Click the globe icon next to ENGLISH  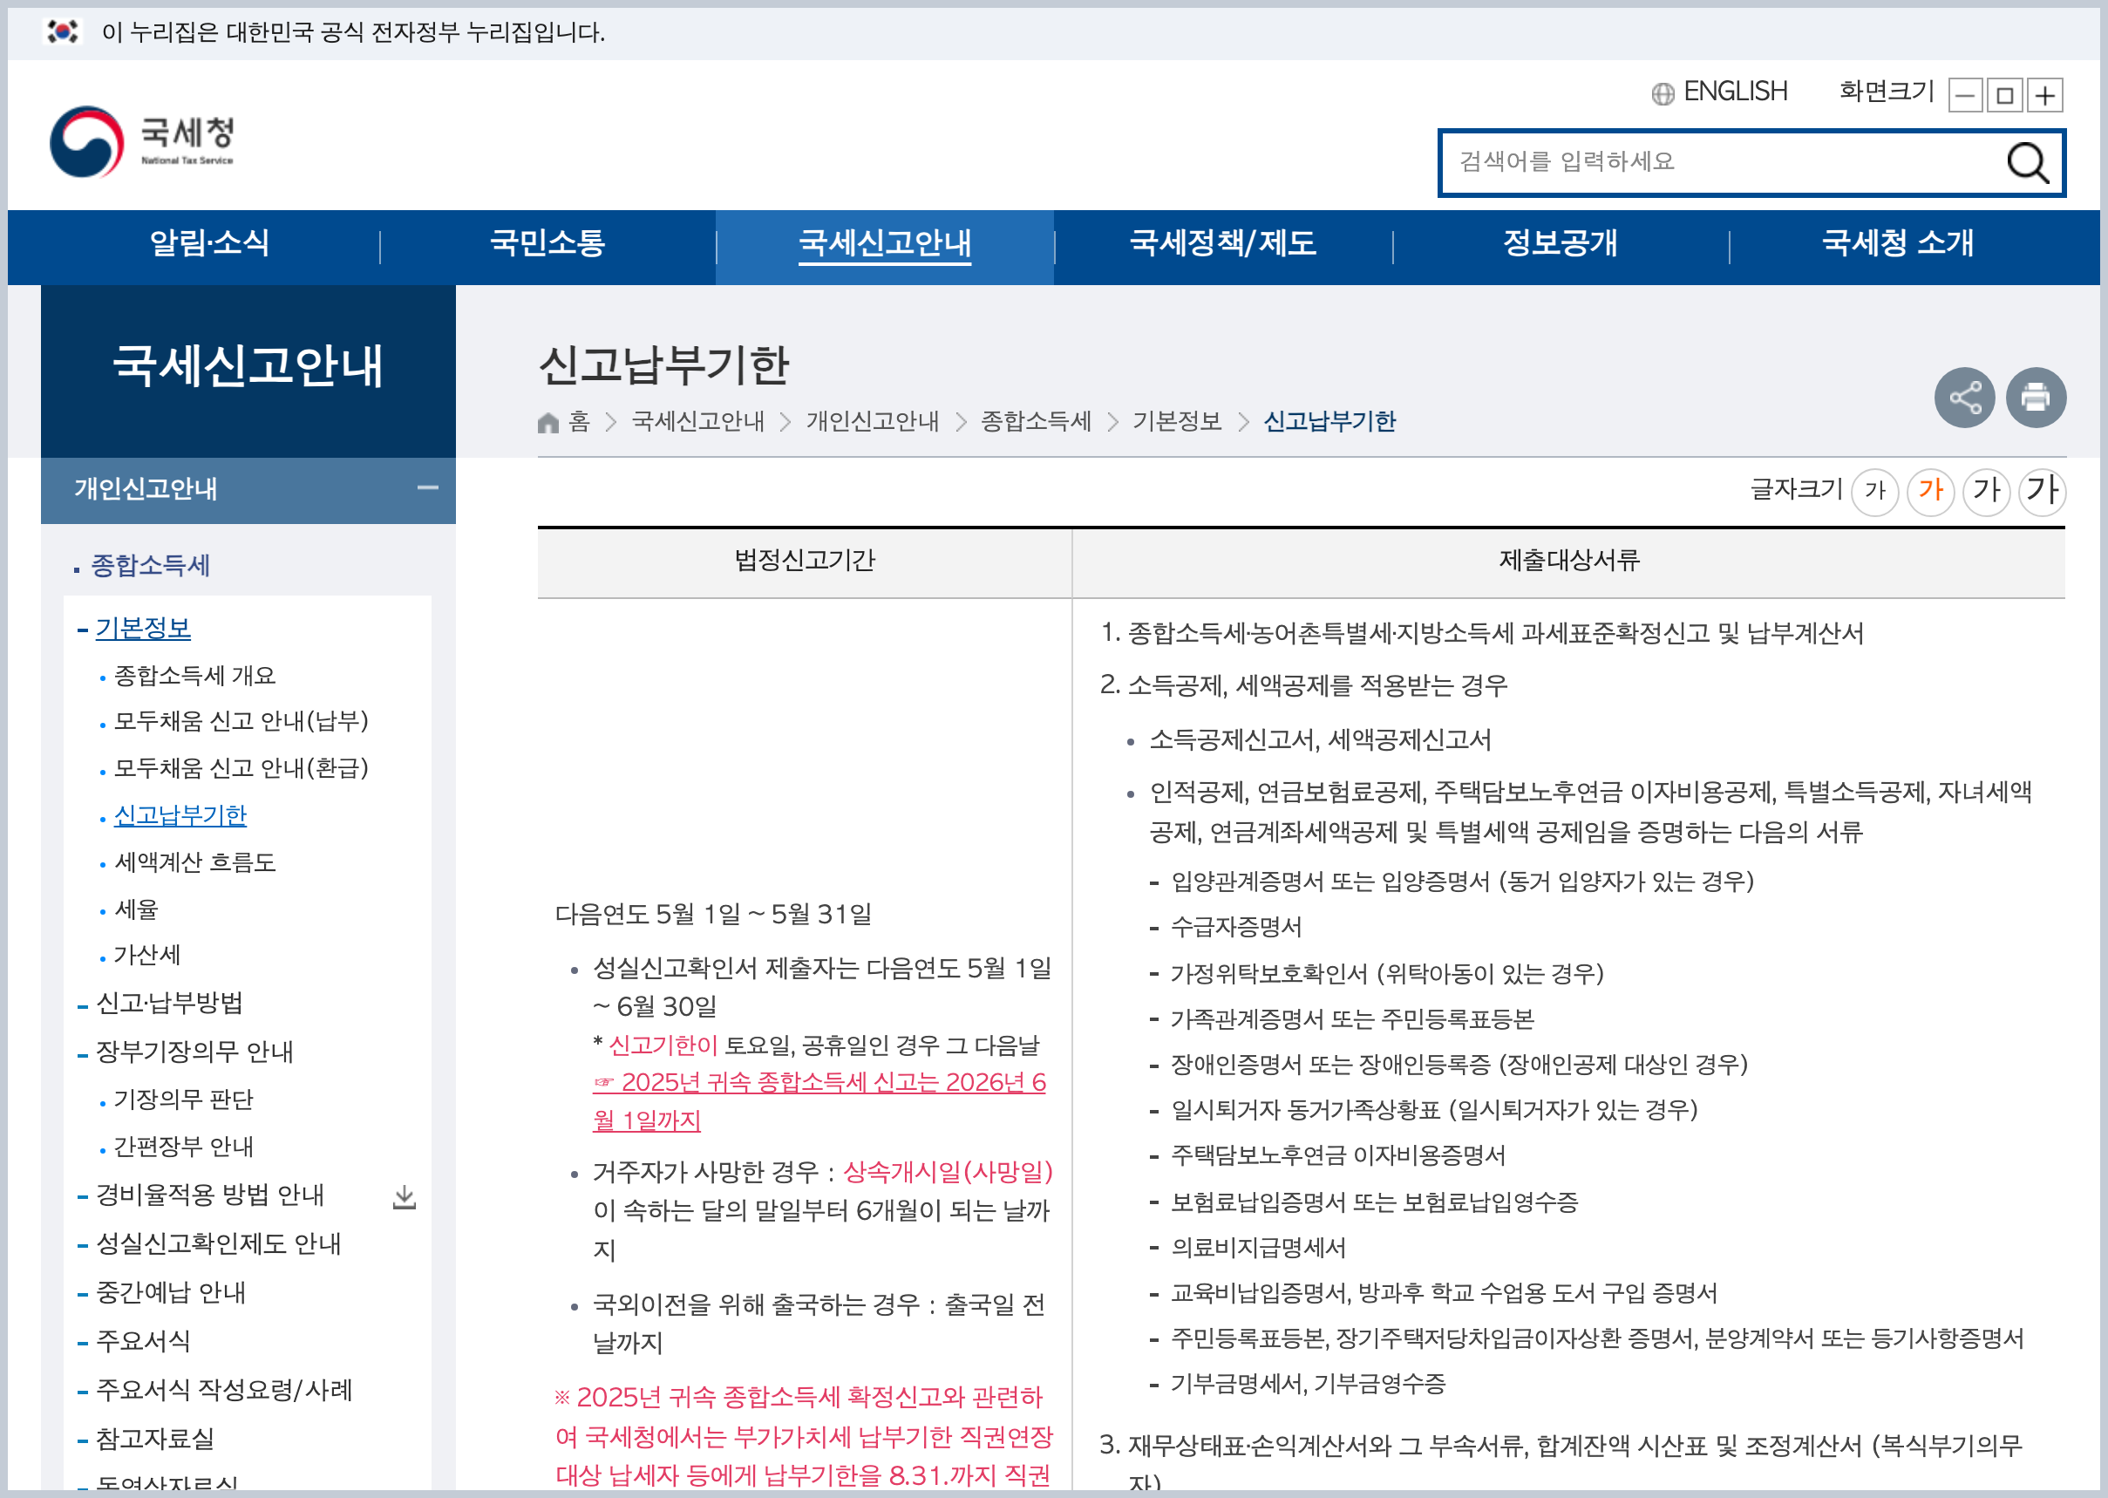[x=1662, y=93]
